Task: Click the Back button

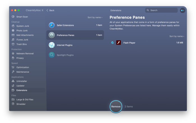Action: pyautogui.click(x=50, y=10)
